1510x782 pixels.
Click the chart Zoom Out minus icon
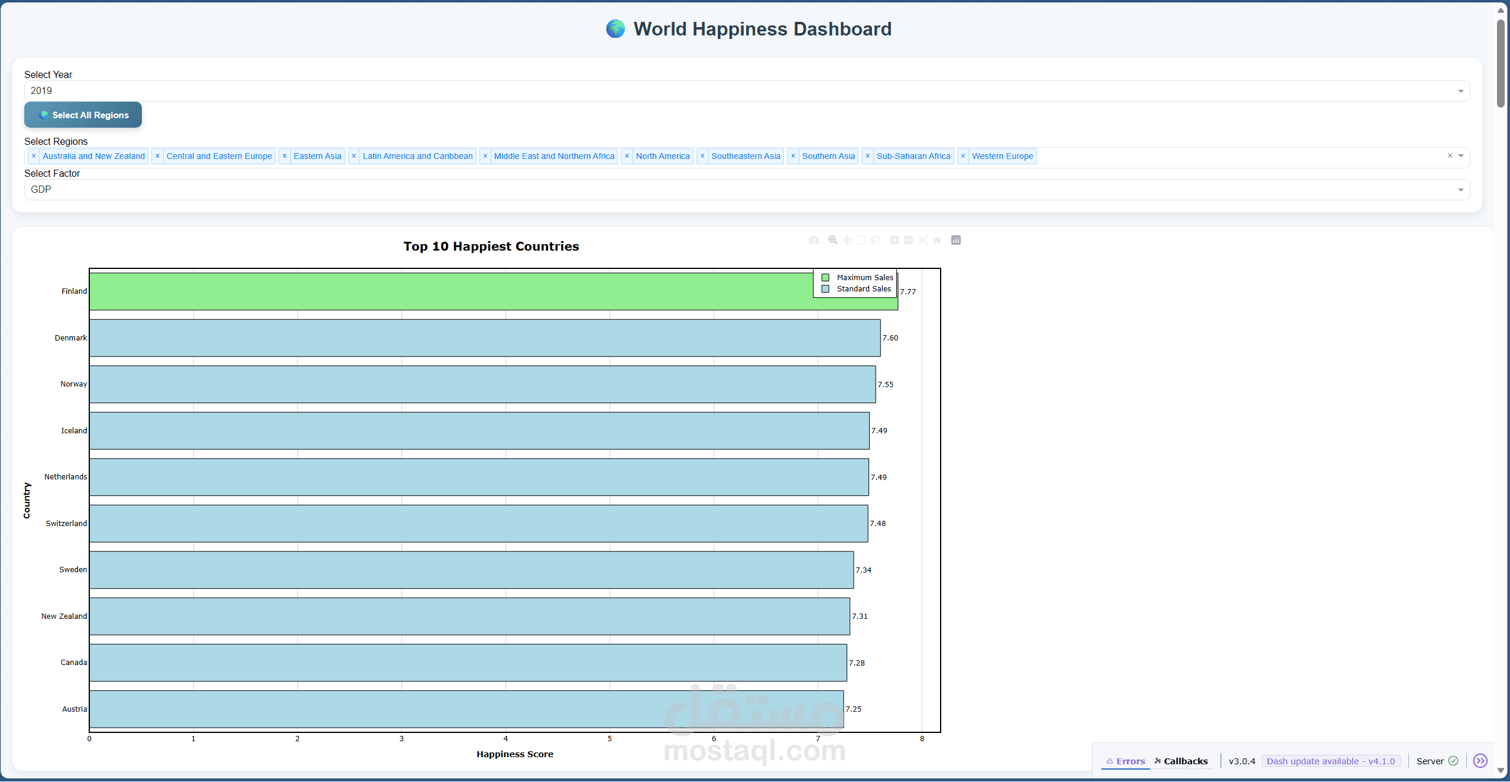(909, 240)
